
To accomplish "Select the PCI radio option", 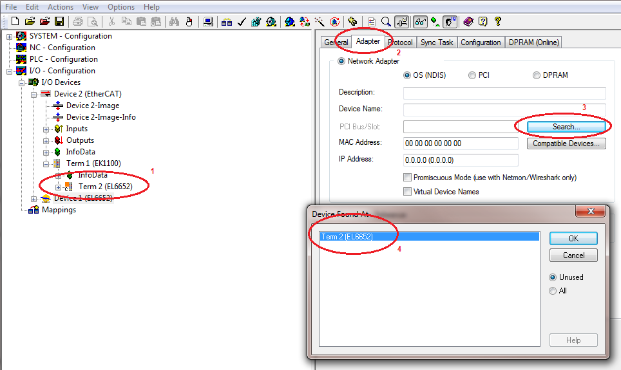I will click(472, 75).
